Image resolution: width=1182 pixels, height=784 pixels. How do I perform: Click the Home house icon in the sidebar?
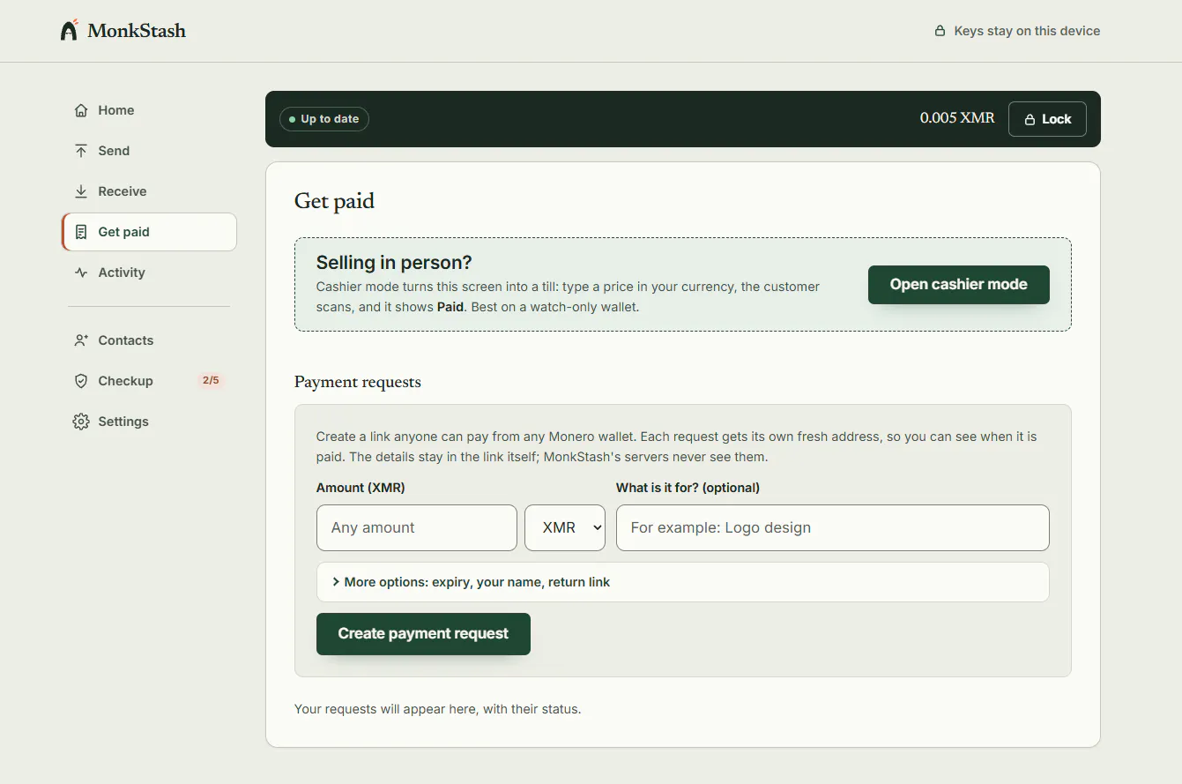pyautogui.click(x=81, y=110)
